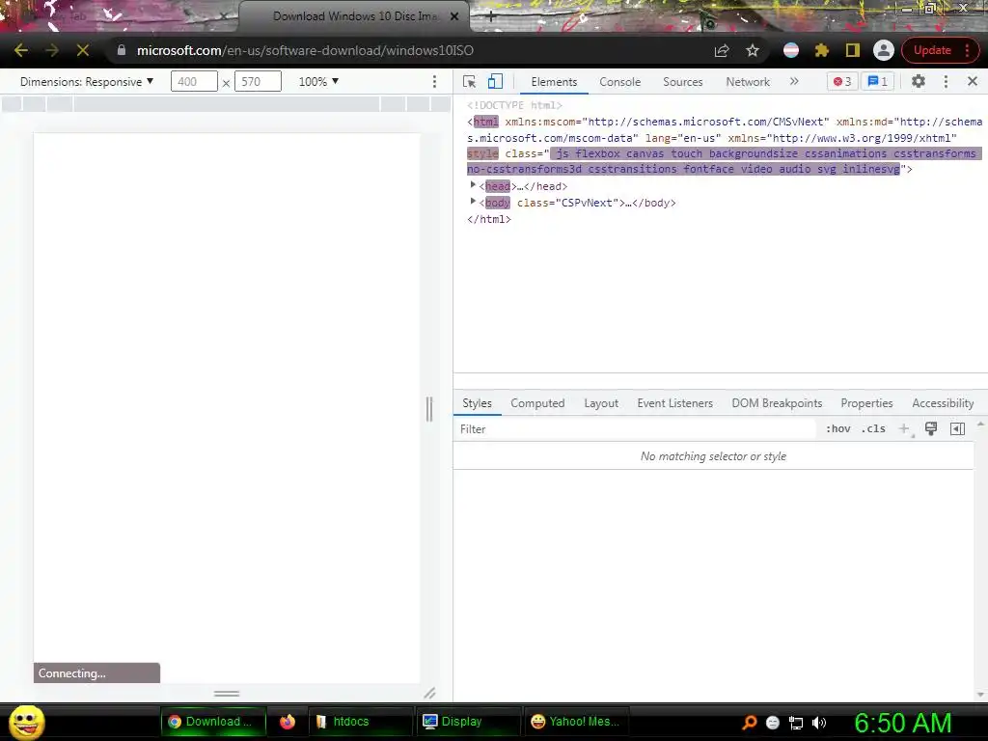Go back in browser history

pos(21,50)
